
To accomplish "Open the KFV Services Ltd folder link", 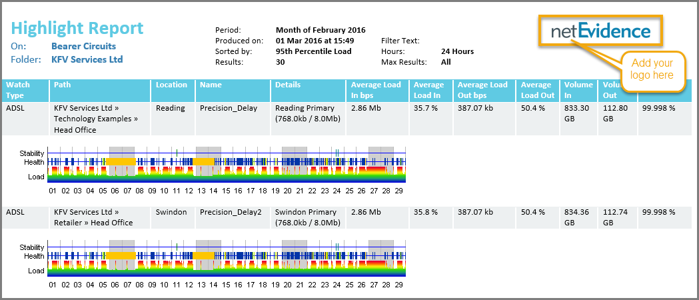I will (x=87, y=59).
